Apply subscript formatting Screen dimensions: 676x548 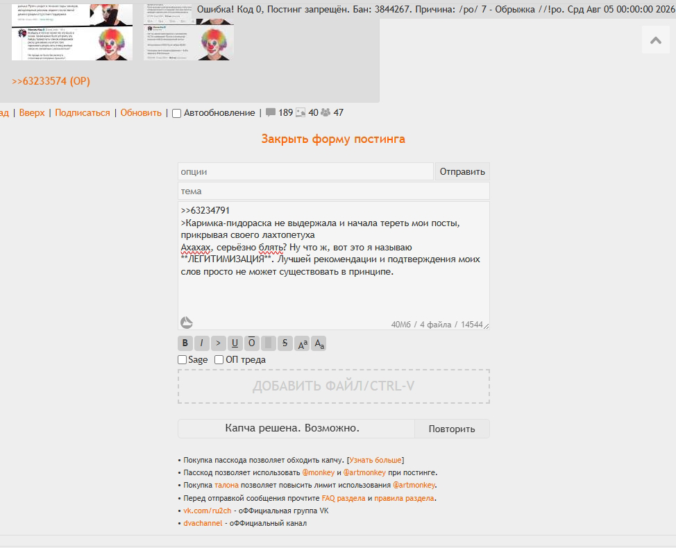tap(319, 343)
